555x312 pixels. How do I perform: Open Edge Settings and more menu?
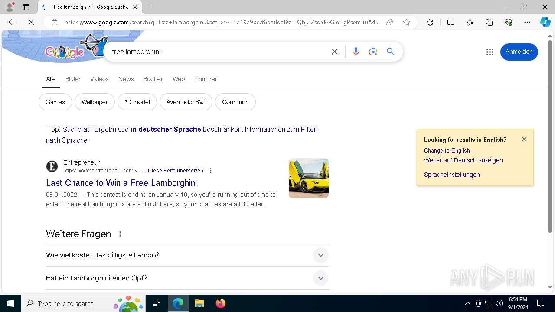click(x=527, y=22)
